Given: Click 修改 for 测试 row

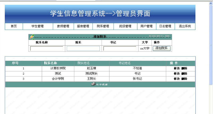Looking at the screenshot, I should tap(177, 74).
